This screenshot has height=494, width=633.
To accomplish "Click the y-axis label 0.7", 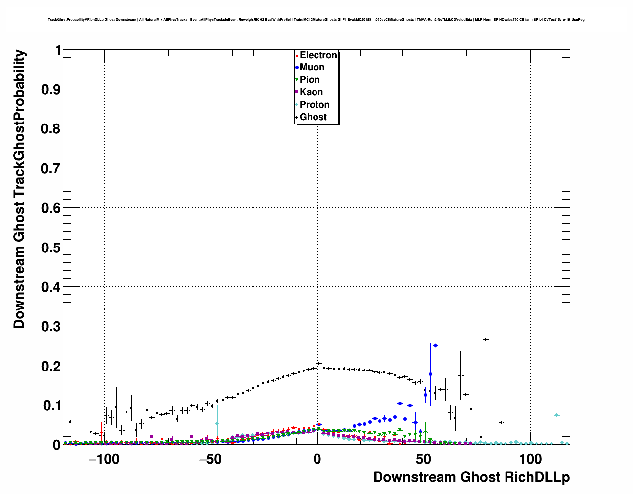I will (x=52, y=169).
